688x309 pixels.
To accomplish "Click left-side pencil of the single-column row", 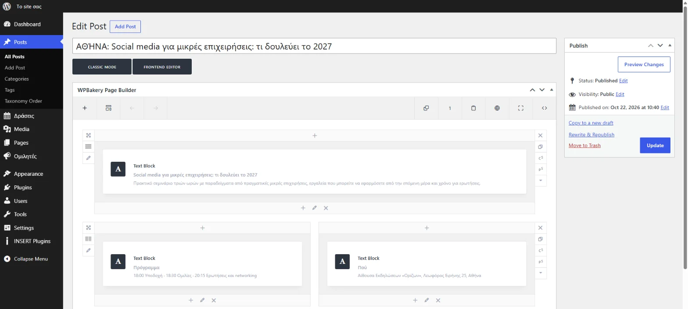I will pos(88,158).
